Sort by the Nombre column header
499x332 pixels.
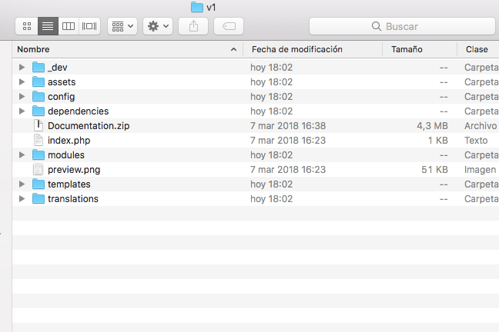pyautogui.click(x=127, y=49)
